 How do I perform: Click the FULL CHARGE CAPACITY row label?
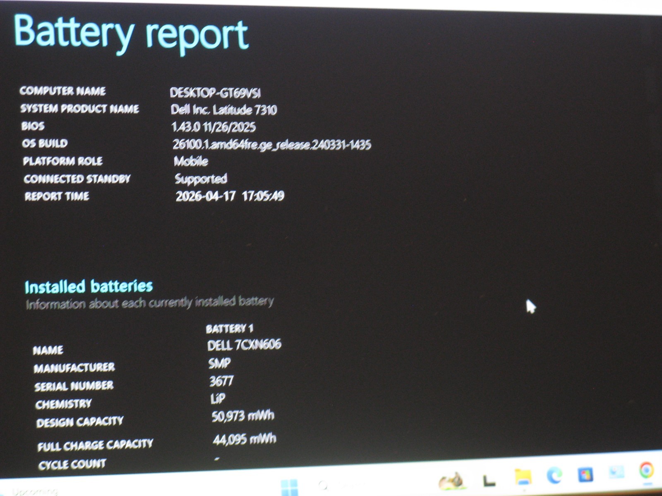pyautogui.click(x=95, y=445)
